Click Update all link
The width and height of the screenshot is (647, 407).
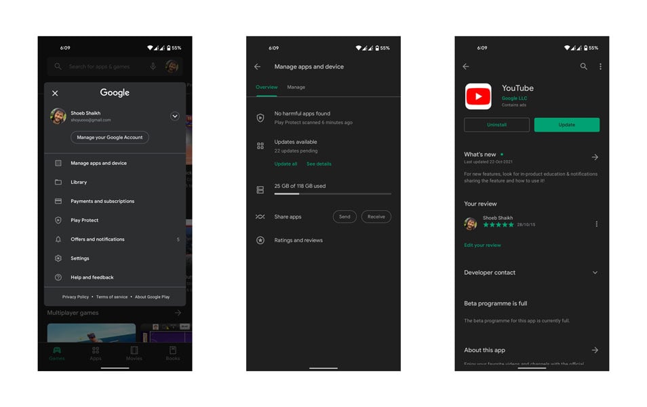(x=286, y=164)
